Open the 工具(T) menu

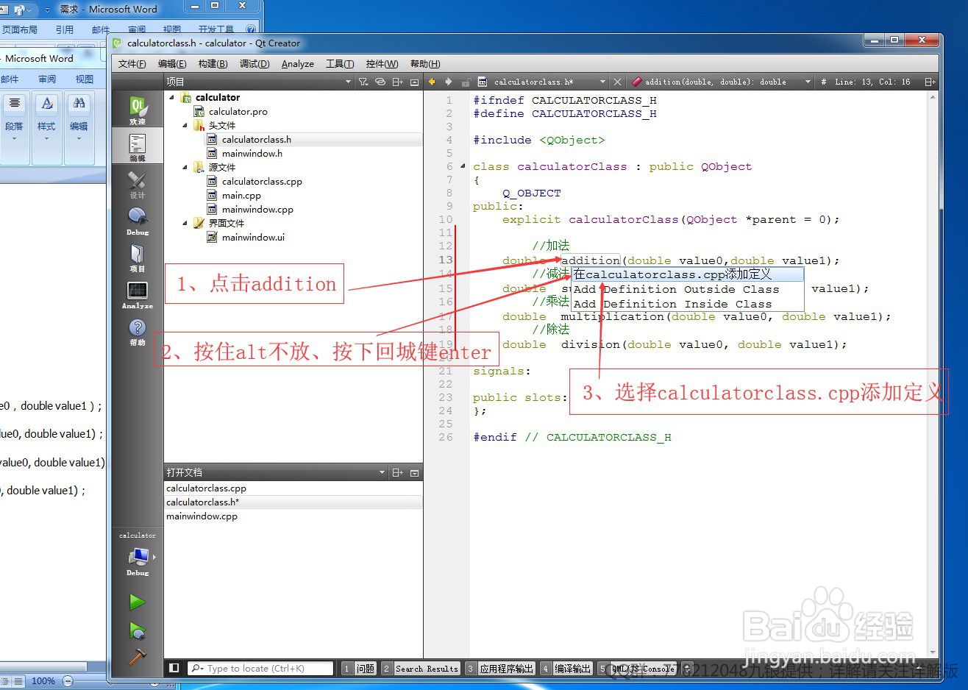pos(340,64)
